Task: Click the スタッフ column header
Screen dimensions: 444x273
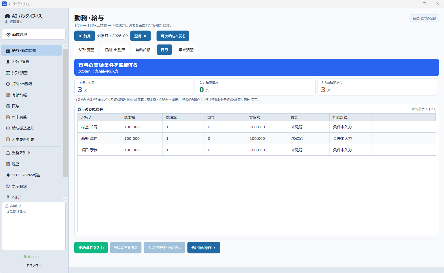Action: 99,117
